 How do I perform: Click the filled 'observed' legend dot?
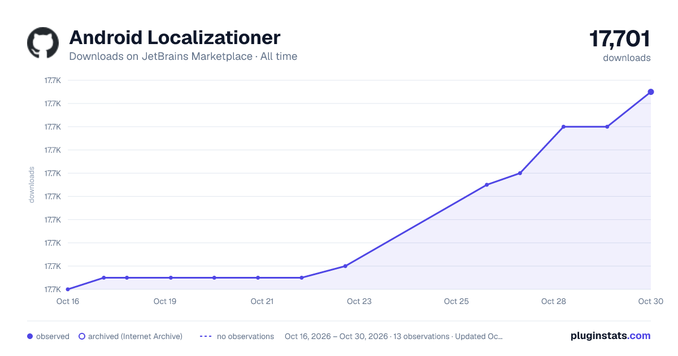point(30,336)
